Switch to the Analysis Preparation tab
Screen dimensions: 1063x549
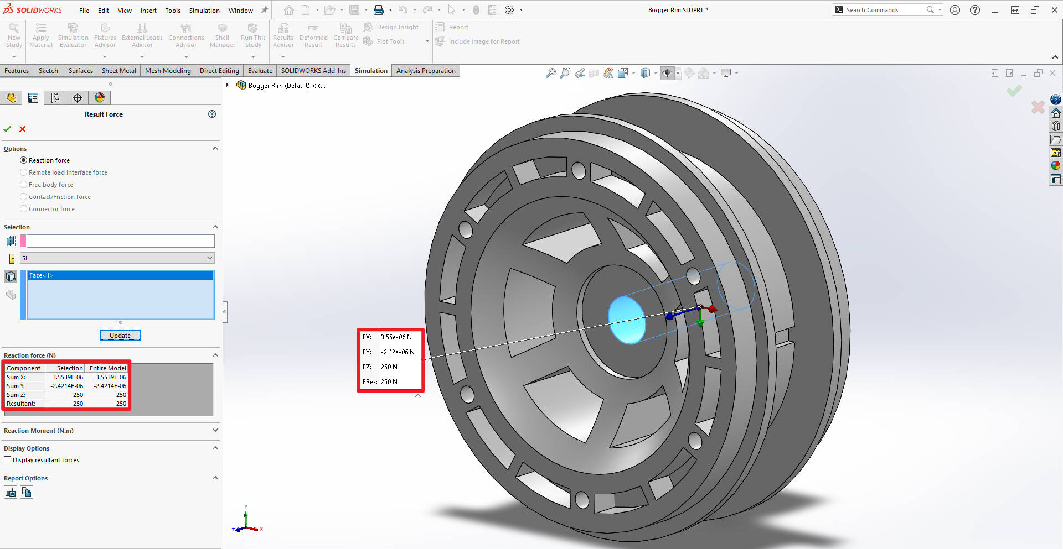(x=425, y=70)
